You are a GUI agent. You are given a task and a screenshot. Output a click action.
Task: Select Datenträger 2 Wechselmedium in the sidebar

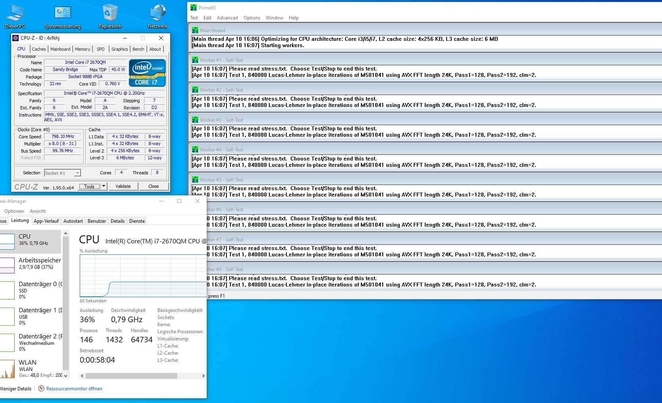point(31,342)
